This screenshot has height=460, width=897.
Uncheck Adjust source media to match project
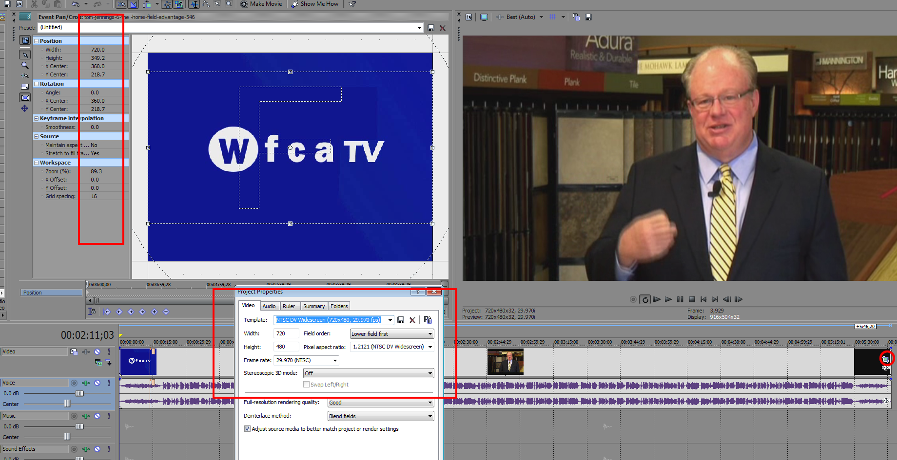(247, 429)
